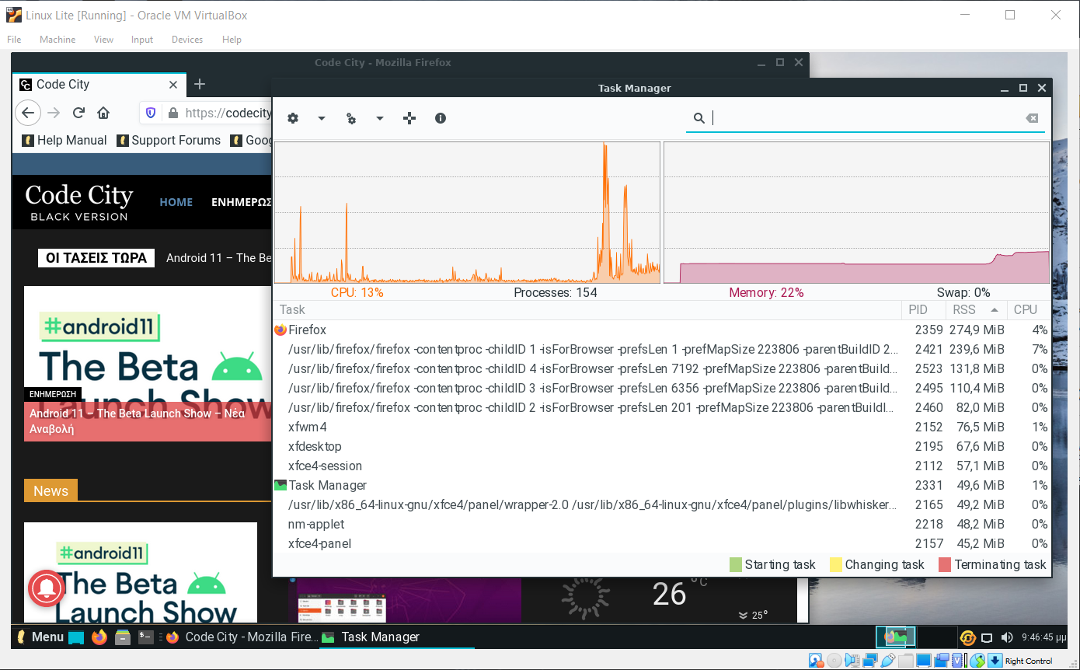1080x670 pixels.
Task: Open the Linux Lite Menu button
Action: [x=40, y=637]
